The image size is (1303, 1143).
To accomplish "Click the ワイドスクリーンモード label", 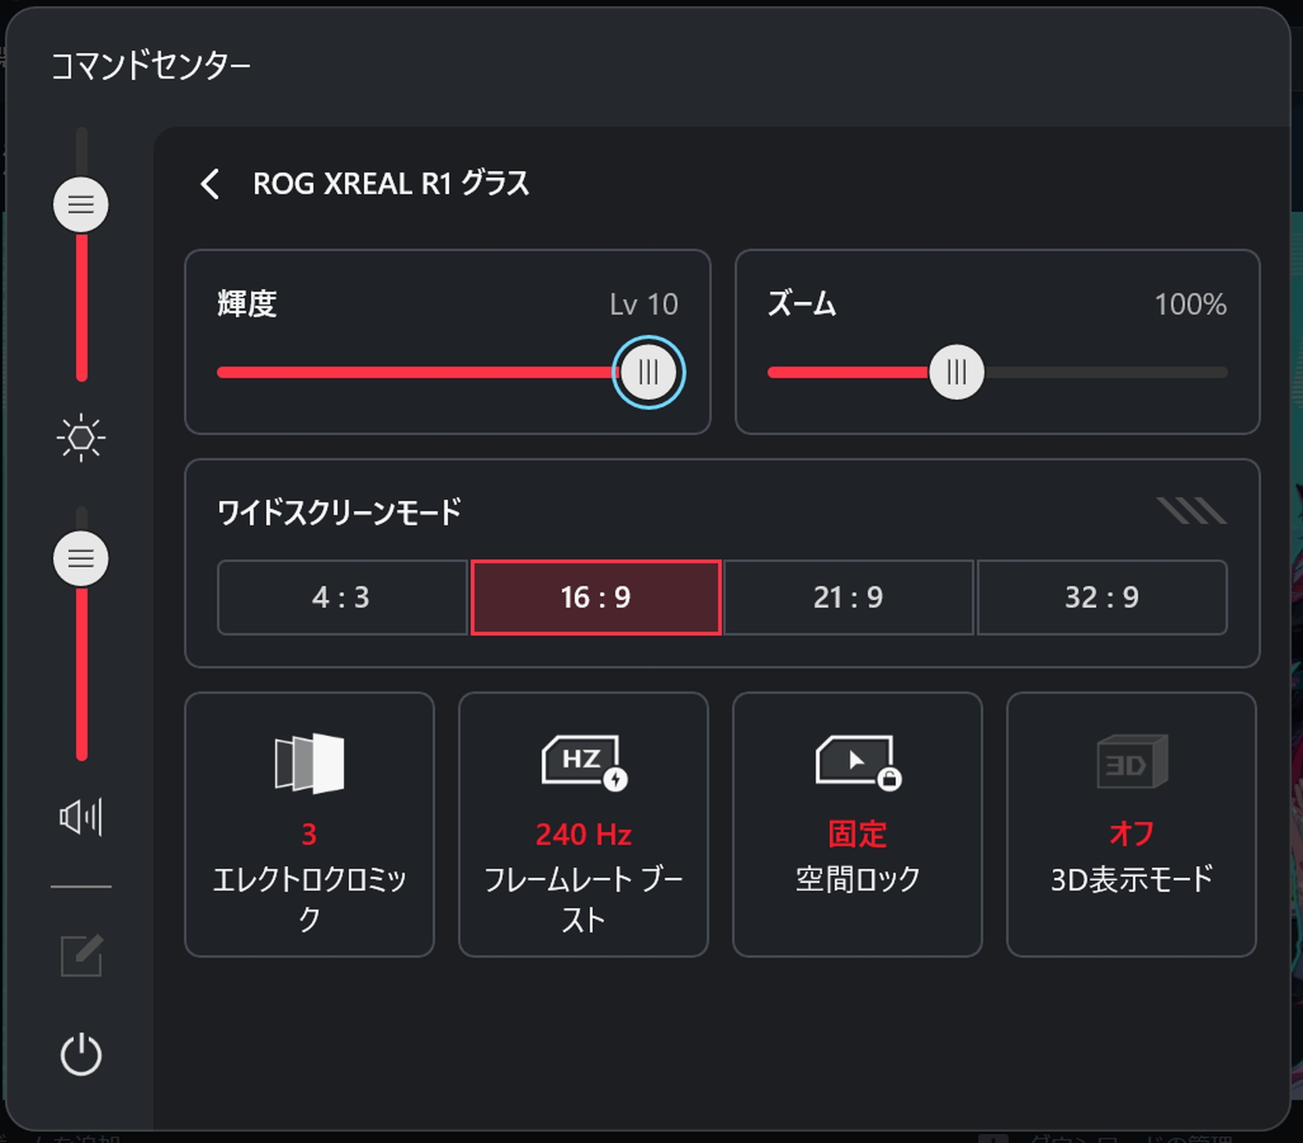I will [339, 512].
